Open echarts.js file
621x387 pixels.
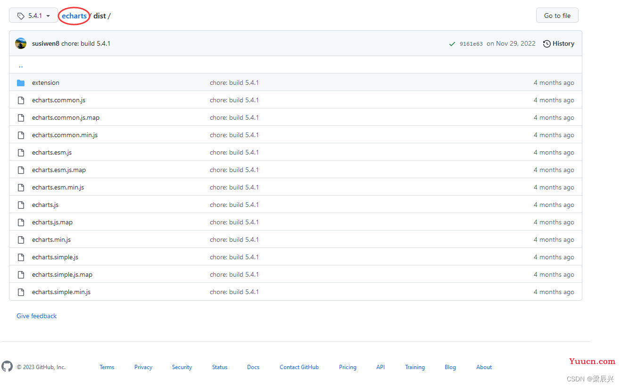tap(45, 205)
